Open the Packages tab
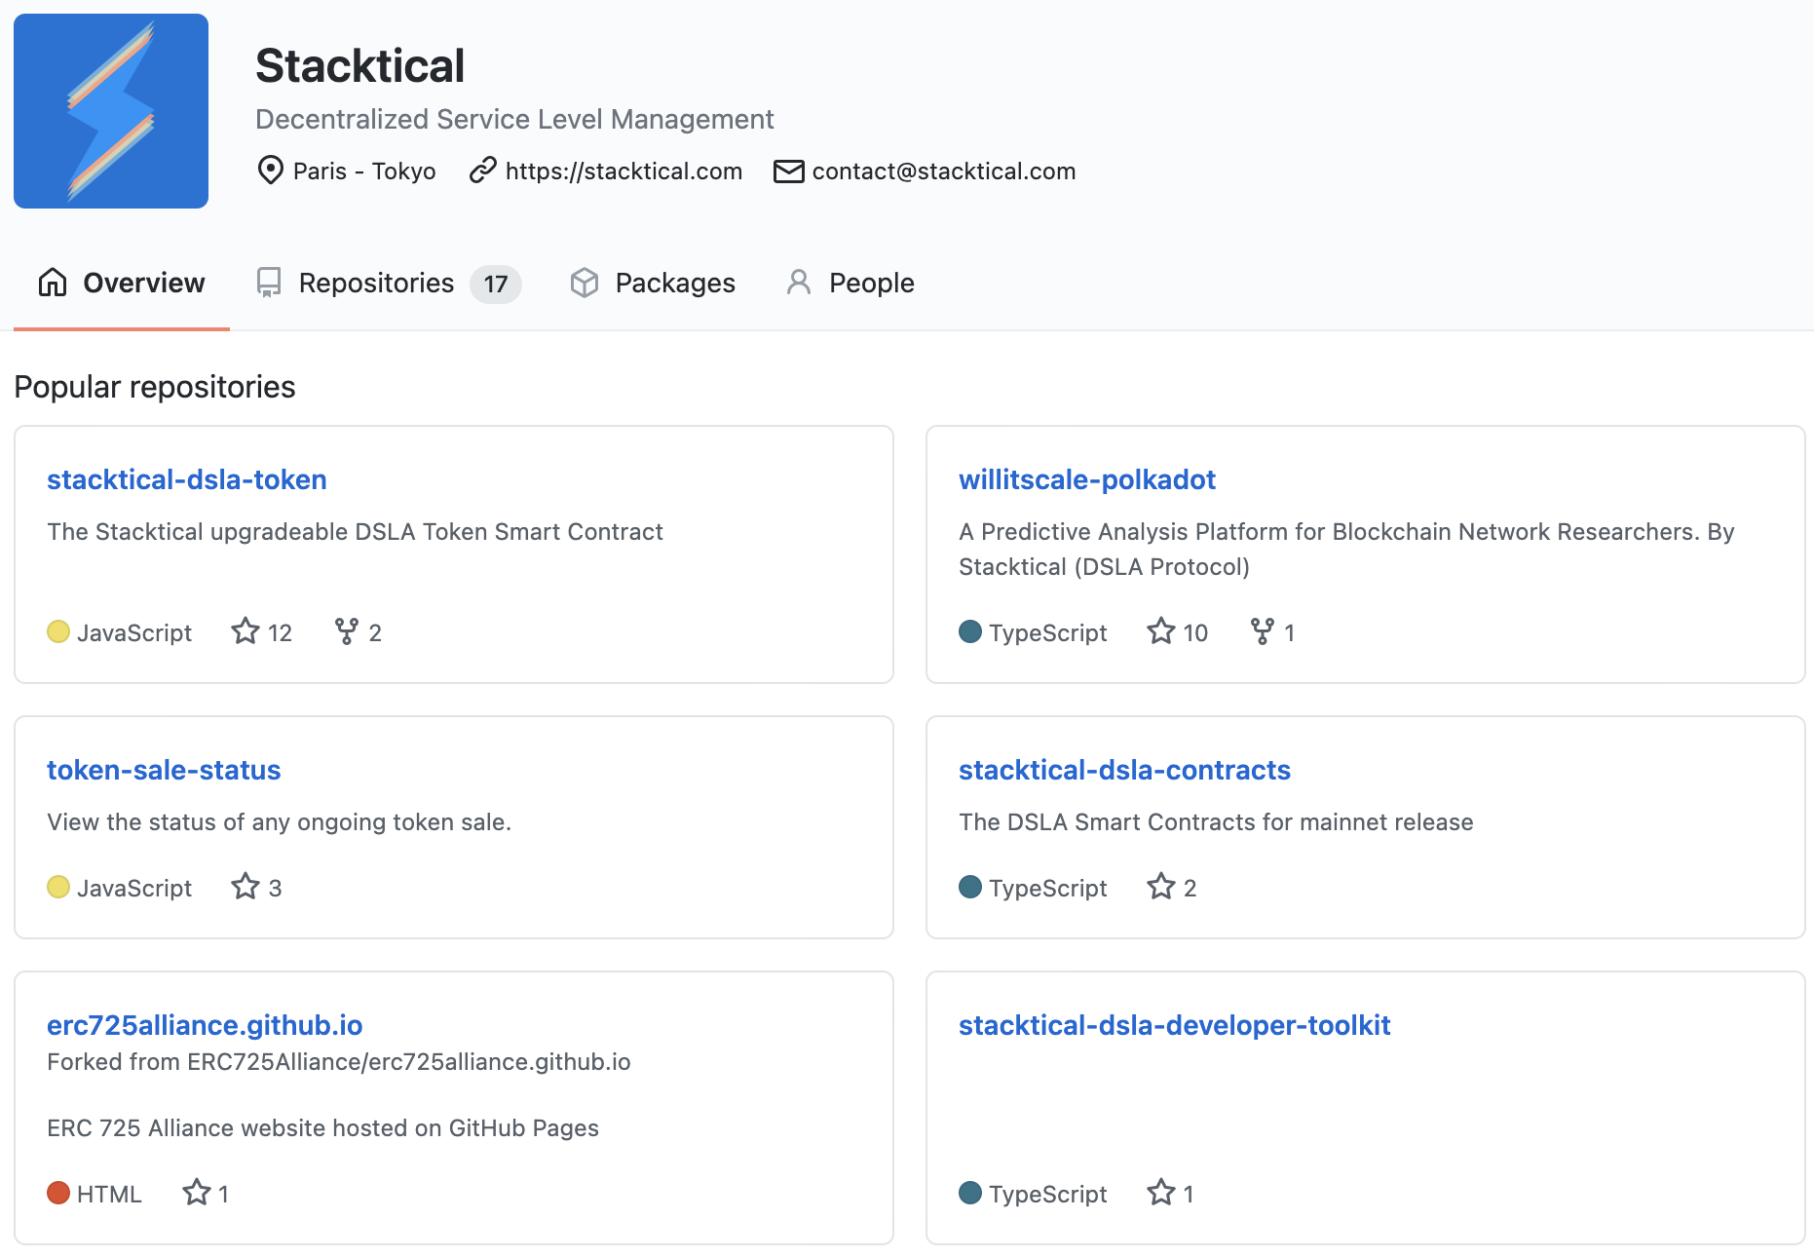 tap(653, 283)
